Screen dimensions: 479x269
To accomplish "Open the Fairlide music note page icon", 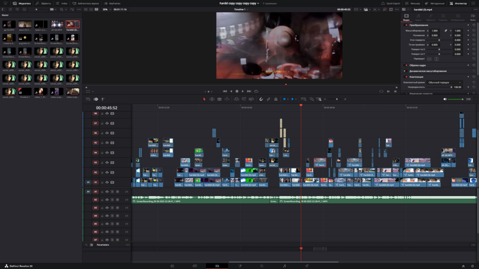I will point(284,266).
